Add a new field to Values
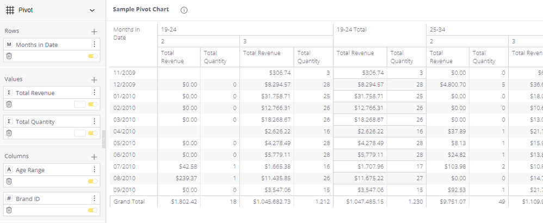 click(x=94, y=80)
